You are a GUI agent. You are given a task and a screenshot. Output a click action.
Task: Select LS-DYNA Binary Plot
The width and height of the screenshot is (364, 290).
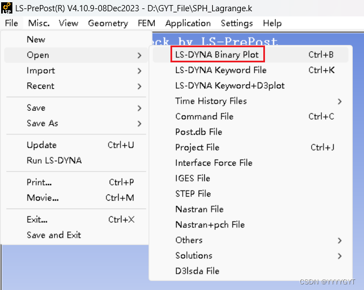coord(251,55)
